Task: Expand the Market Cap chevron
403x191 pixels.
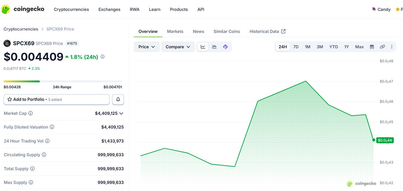Action: click(121, 113)
